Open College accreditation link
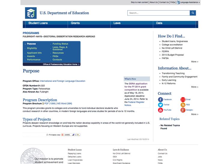 (x=172, y=45)
